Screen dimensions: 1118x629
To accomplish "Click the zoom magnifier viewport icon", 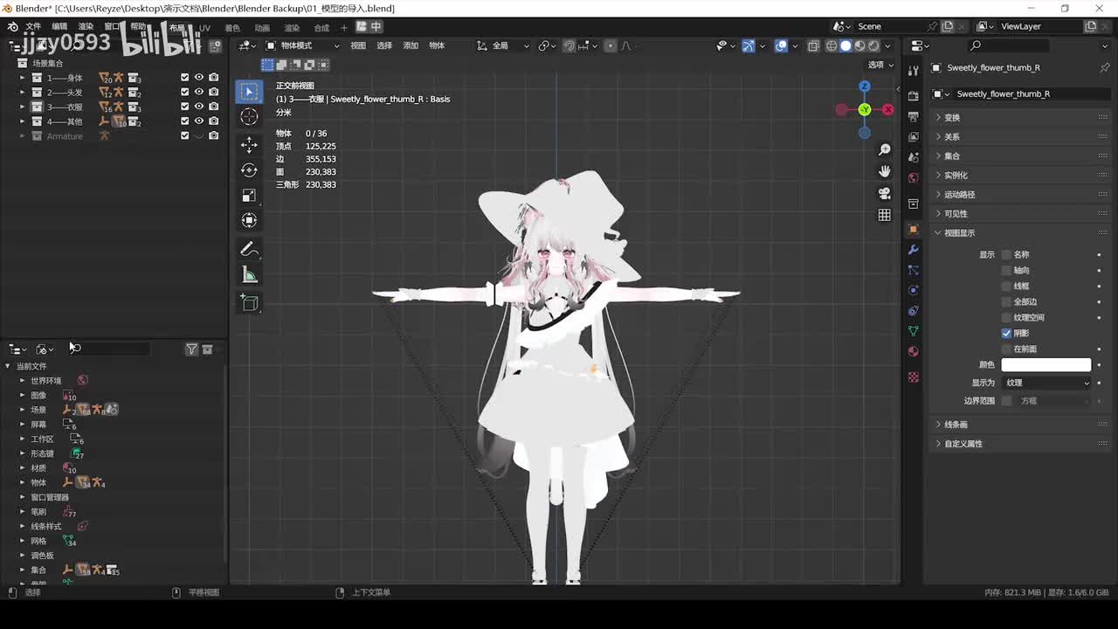I will click(x=884, y=150).
